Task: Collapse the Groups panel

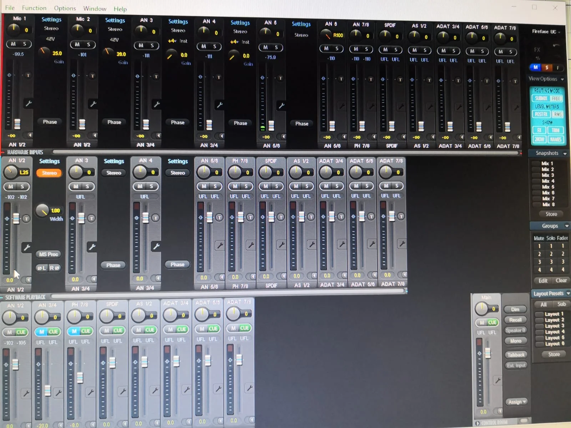Action: coord(566,226)
